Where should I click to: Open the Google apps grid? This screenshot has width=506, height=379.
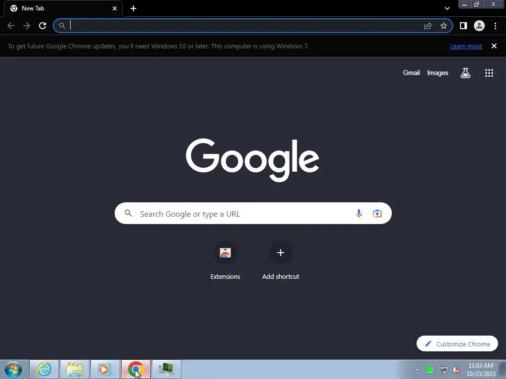489,73
